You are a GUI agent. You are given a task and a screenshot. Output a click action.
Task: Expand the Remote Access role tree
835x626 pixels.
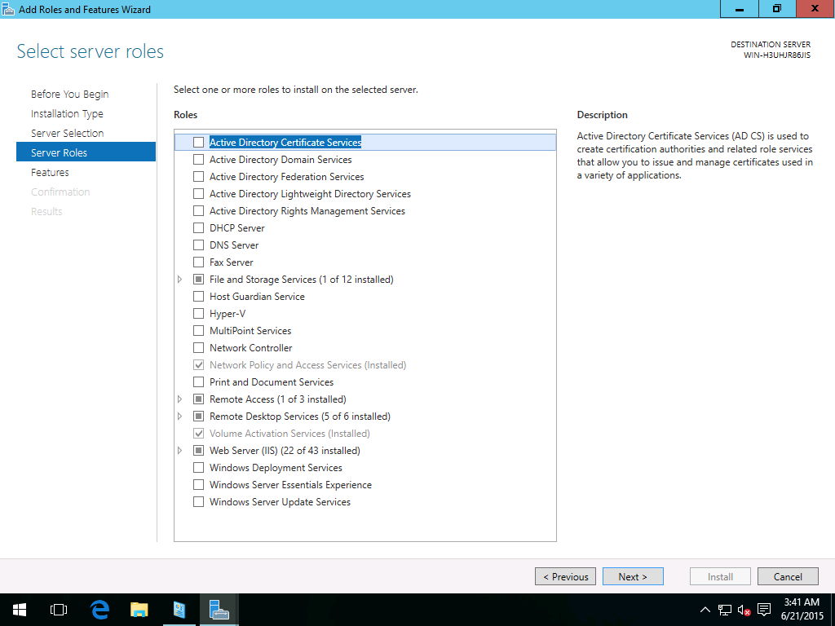tap(180, 399)
